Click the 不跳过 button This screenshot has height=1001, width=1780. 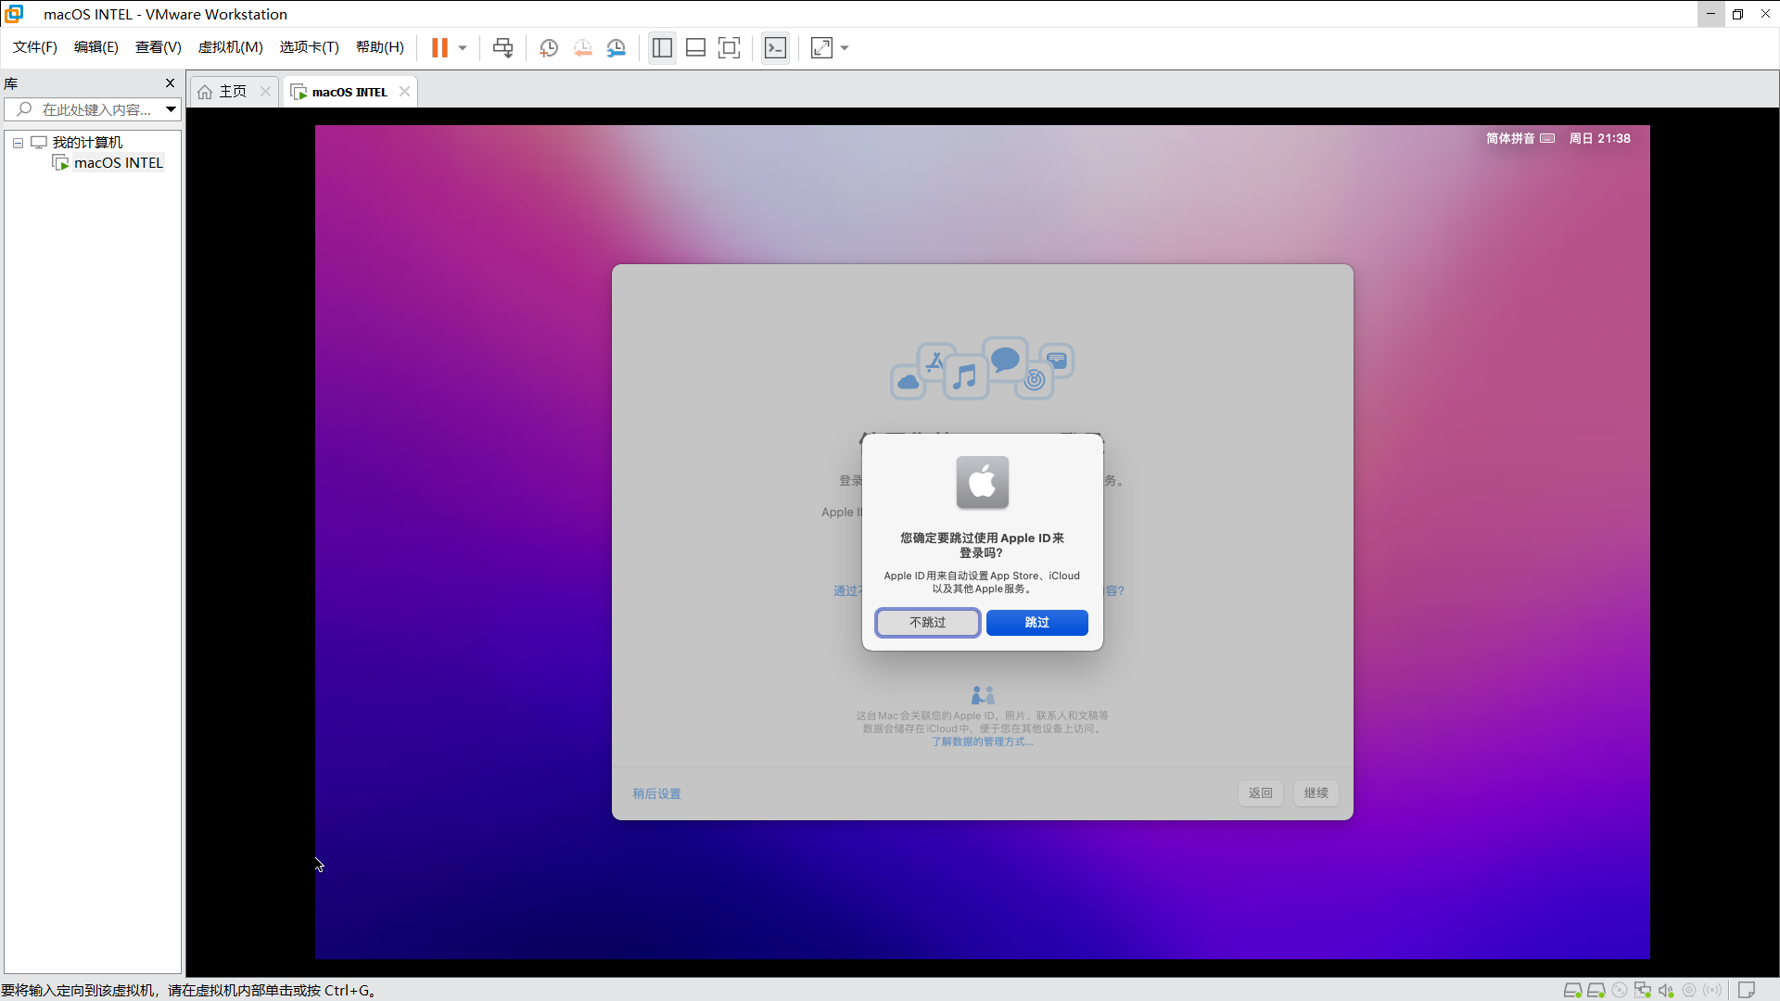tap(927, 623)
